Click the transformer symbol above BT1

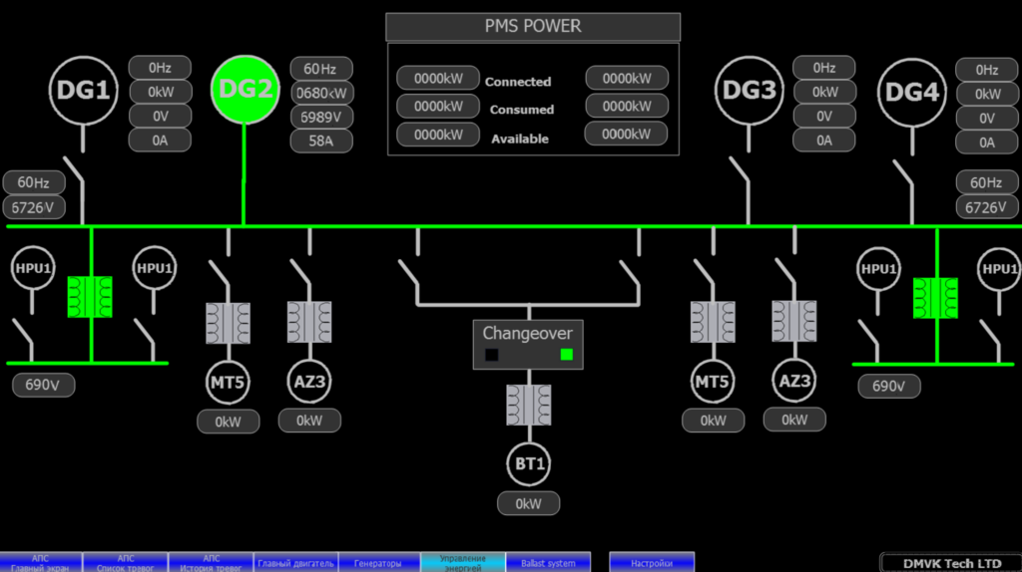(528, 406)
